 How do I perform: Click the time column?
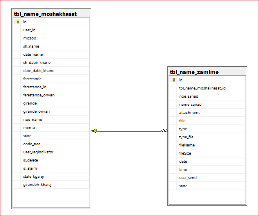click(207, 170)
